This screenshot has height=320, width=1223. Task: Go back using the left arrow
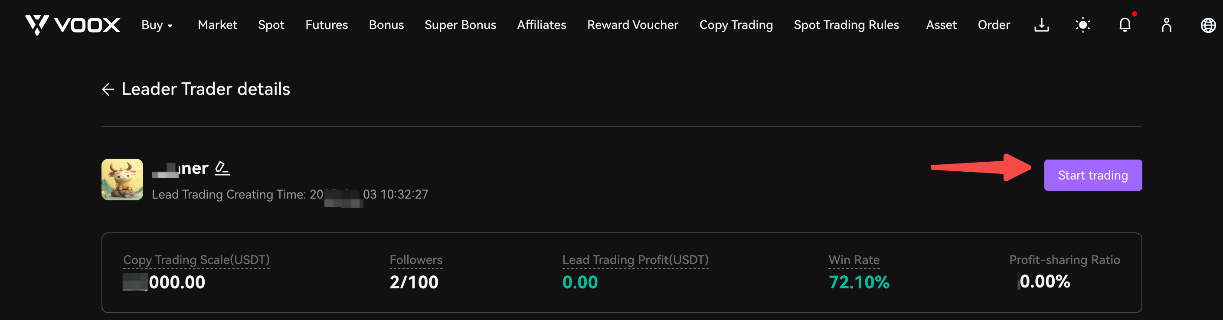[x=108, y=89]
